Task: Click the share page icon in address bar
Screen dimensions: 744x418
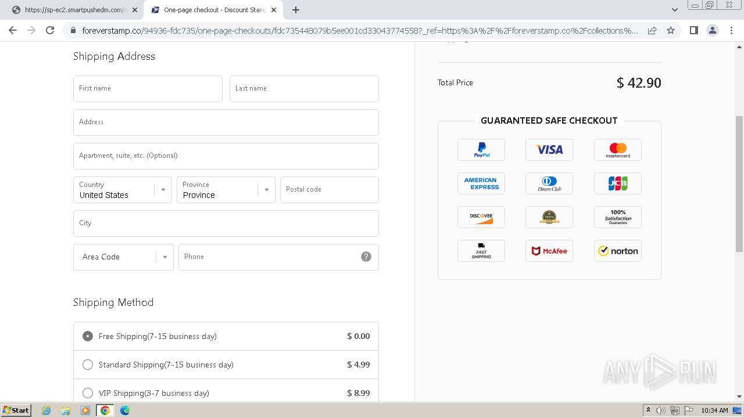Action: 652,30
